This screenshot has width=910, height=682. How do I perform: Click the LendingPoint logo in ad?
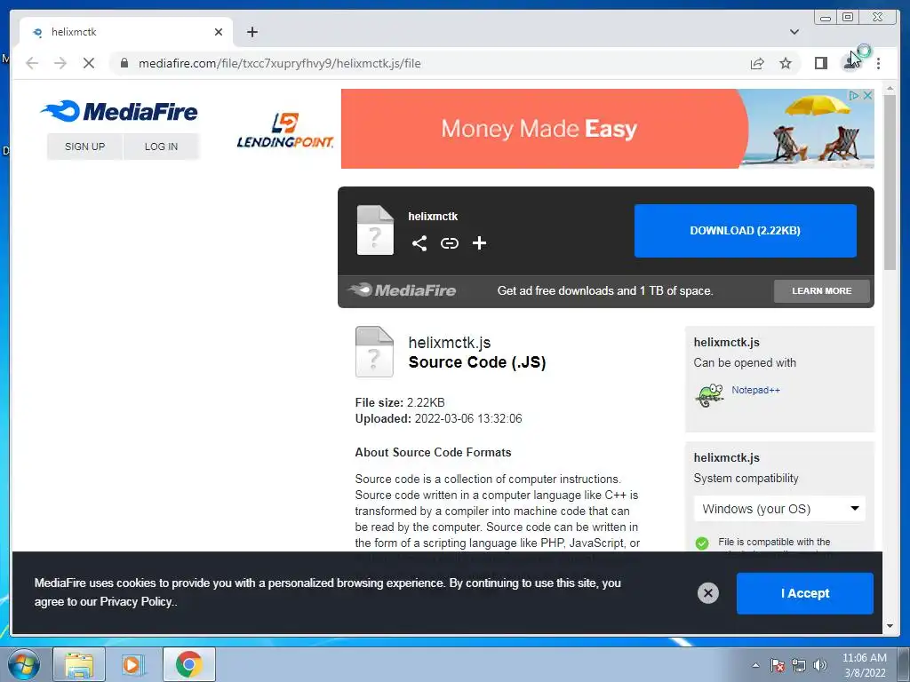(285, 130)
